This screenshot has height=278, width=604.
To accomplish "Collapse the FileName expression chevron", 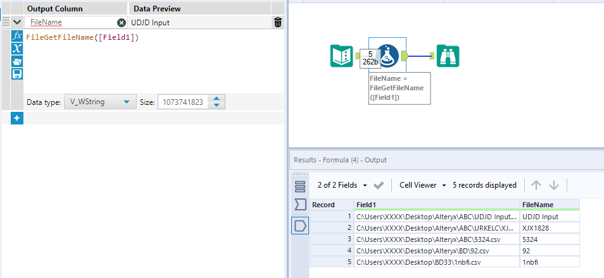I will pos(17,22).
